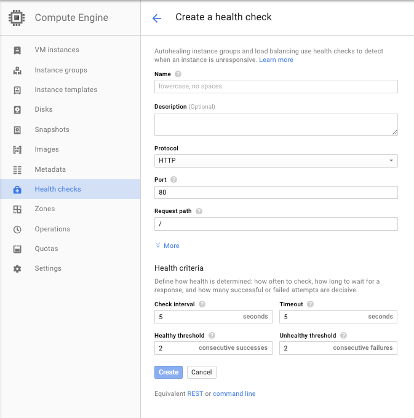Click the Disks sidebar icon
Viewport: 414px width, 418px height.
pyautogui.click(x=17, y=110)
